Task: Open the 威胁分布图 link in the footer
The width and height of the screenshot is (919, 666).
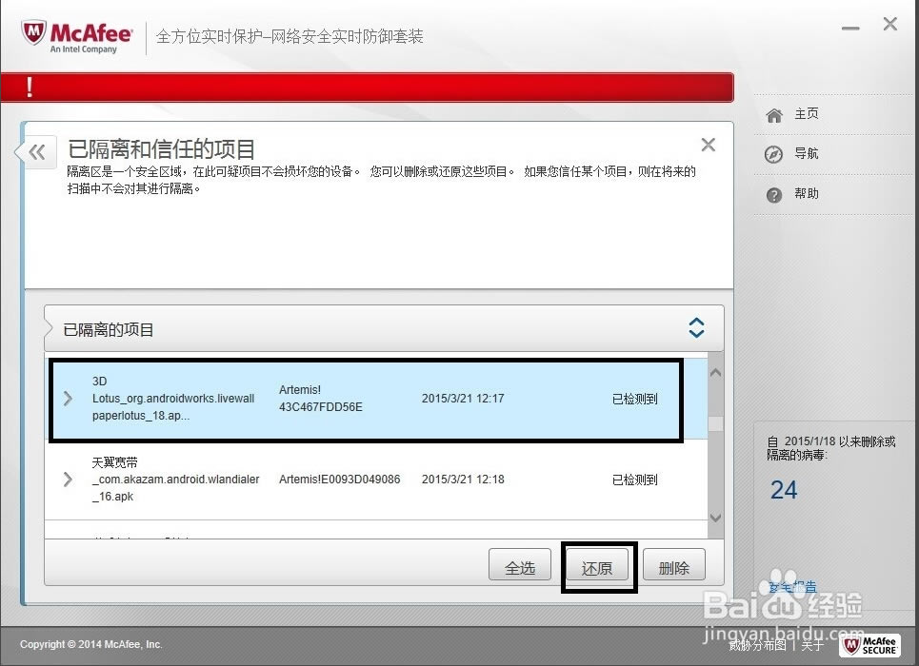Action: point(757,645)
